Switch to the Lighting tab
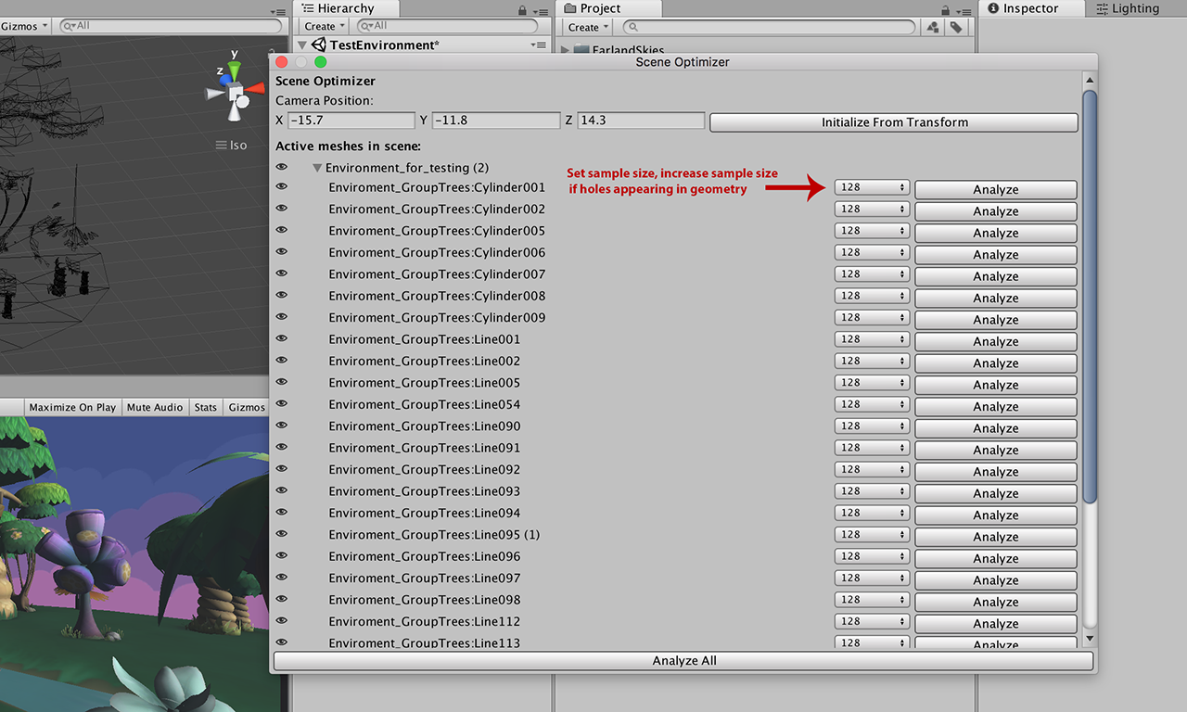The image size is (1187, 712). 1128,8
